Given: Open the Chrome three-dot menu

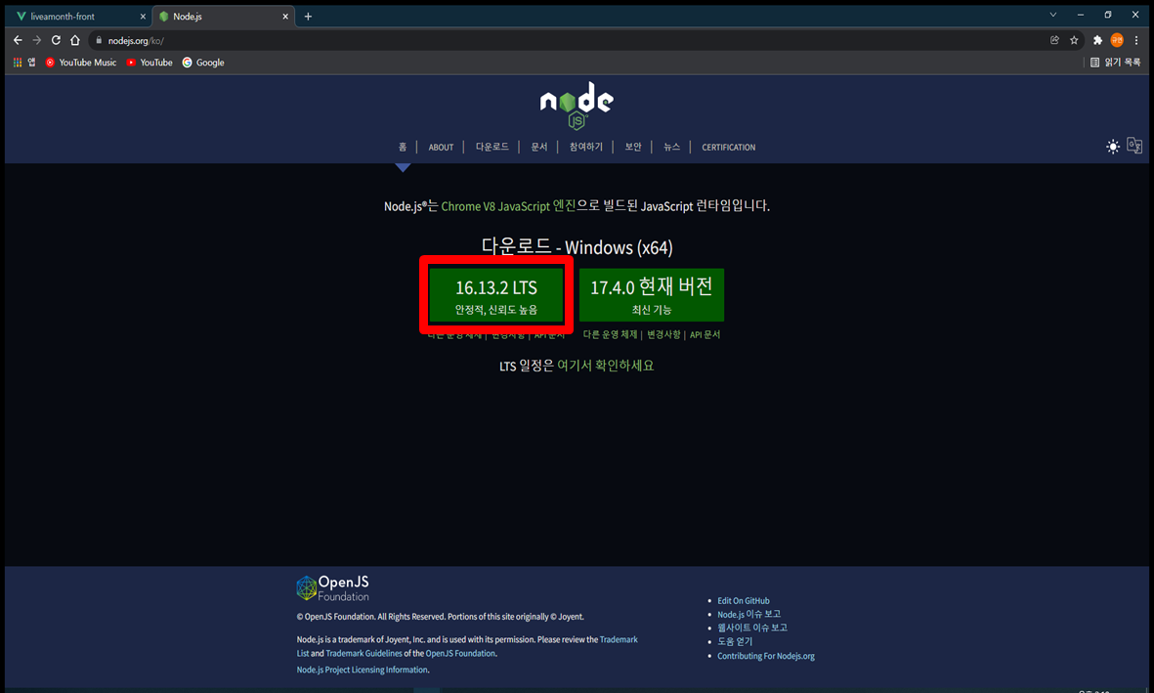Looking at the screenshot, I should pos(1136,40).
